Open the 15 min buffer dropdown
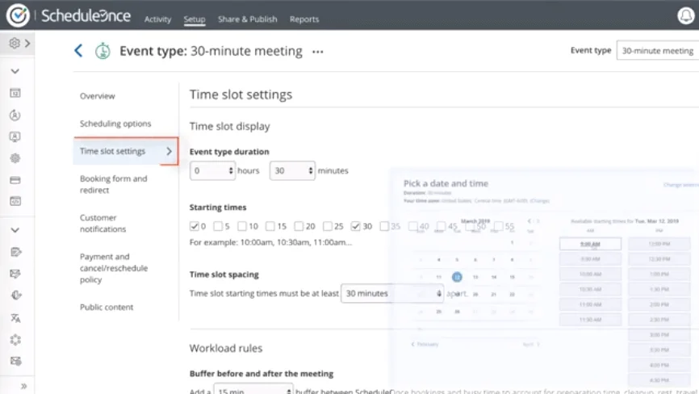The width and height of the screenshot is (699, 394). 253,388
